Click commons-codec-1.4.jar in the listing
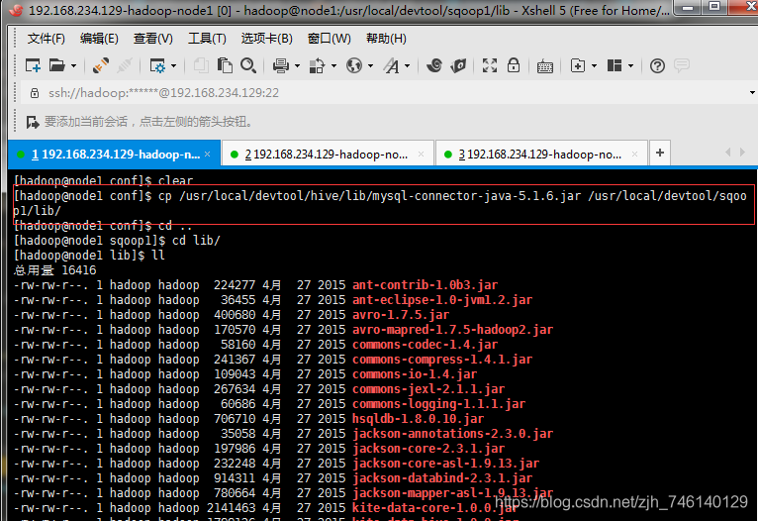Screen dimensions: 758x521 point(425,345)
